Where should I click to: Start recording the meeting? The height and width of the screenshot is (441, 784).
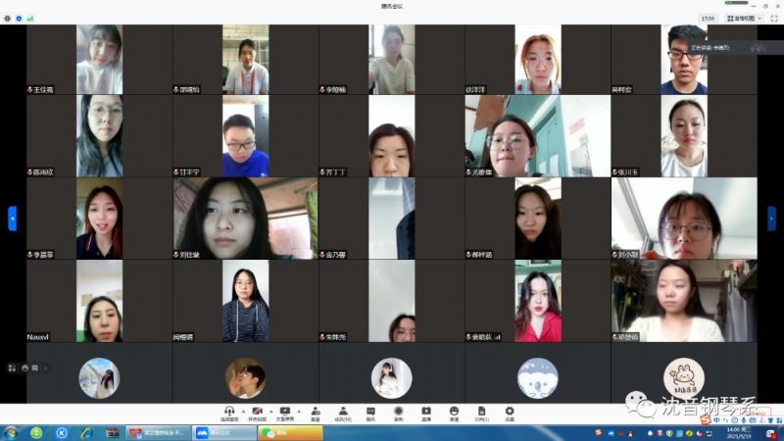pos(398,412)
